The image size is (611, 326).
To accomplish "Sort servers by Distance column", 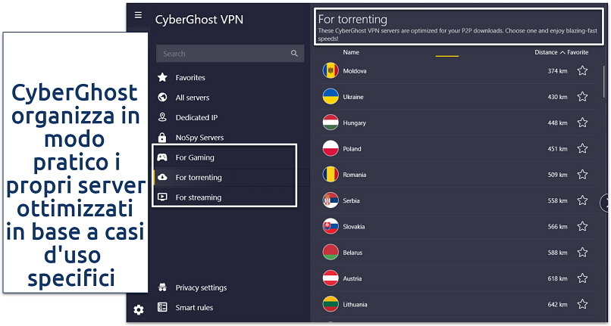I will [x=547, y=53].
